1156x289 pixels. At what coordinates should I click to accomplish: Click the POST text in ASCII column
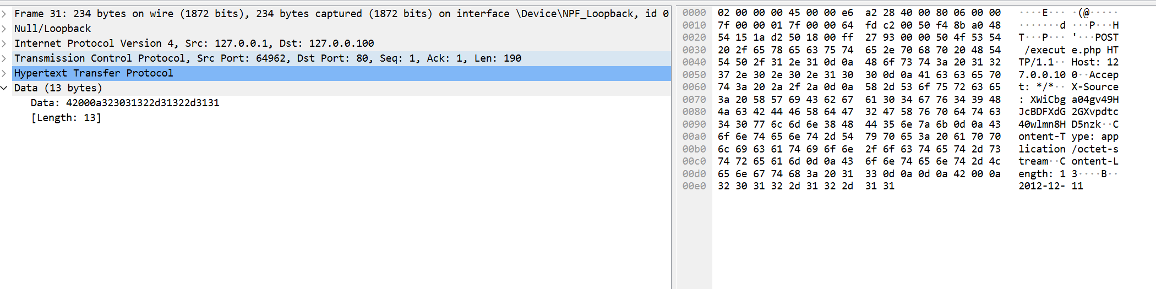pyautogui.click(x=1106, y=37)
